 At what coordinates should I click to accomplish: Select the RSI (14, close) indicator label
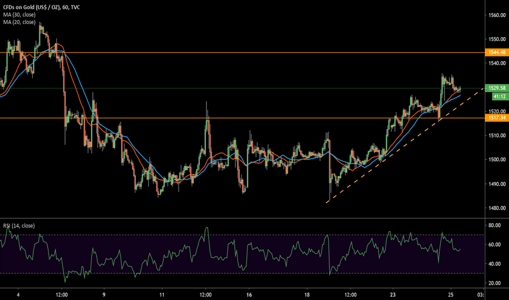[19, 226]
